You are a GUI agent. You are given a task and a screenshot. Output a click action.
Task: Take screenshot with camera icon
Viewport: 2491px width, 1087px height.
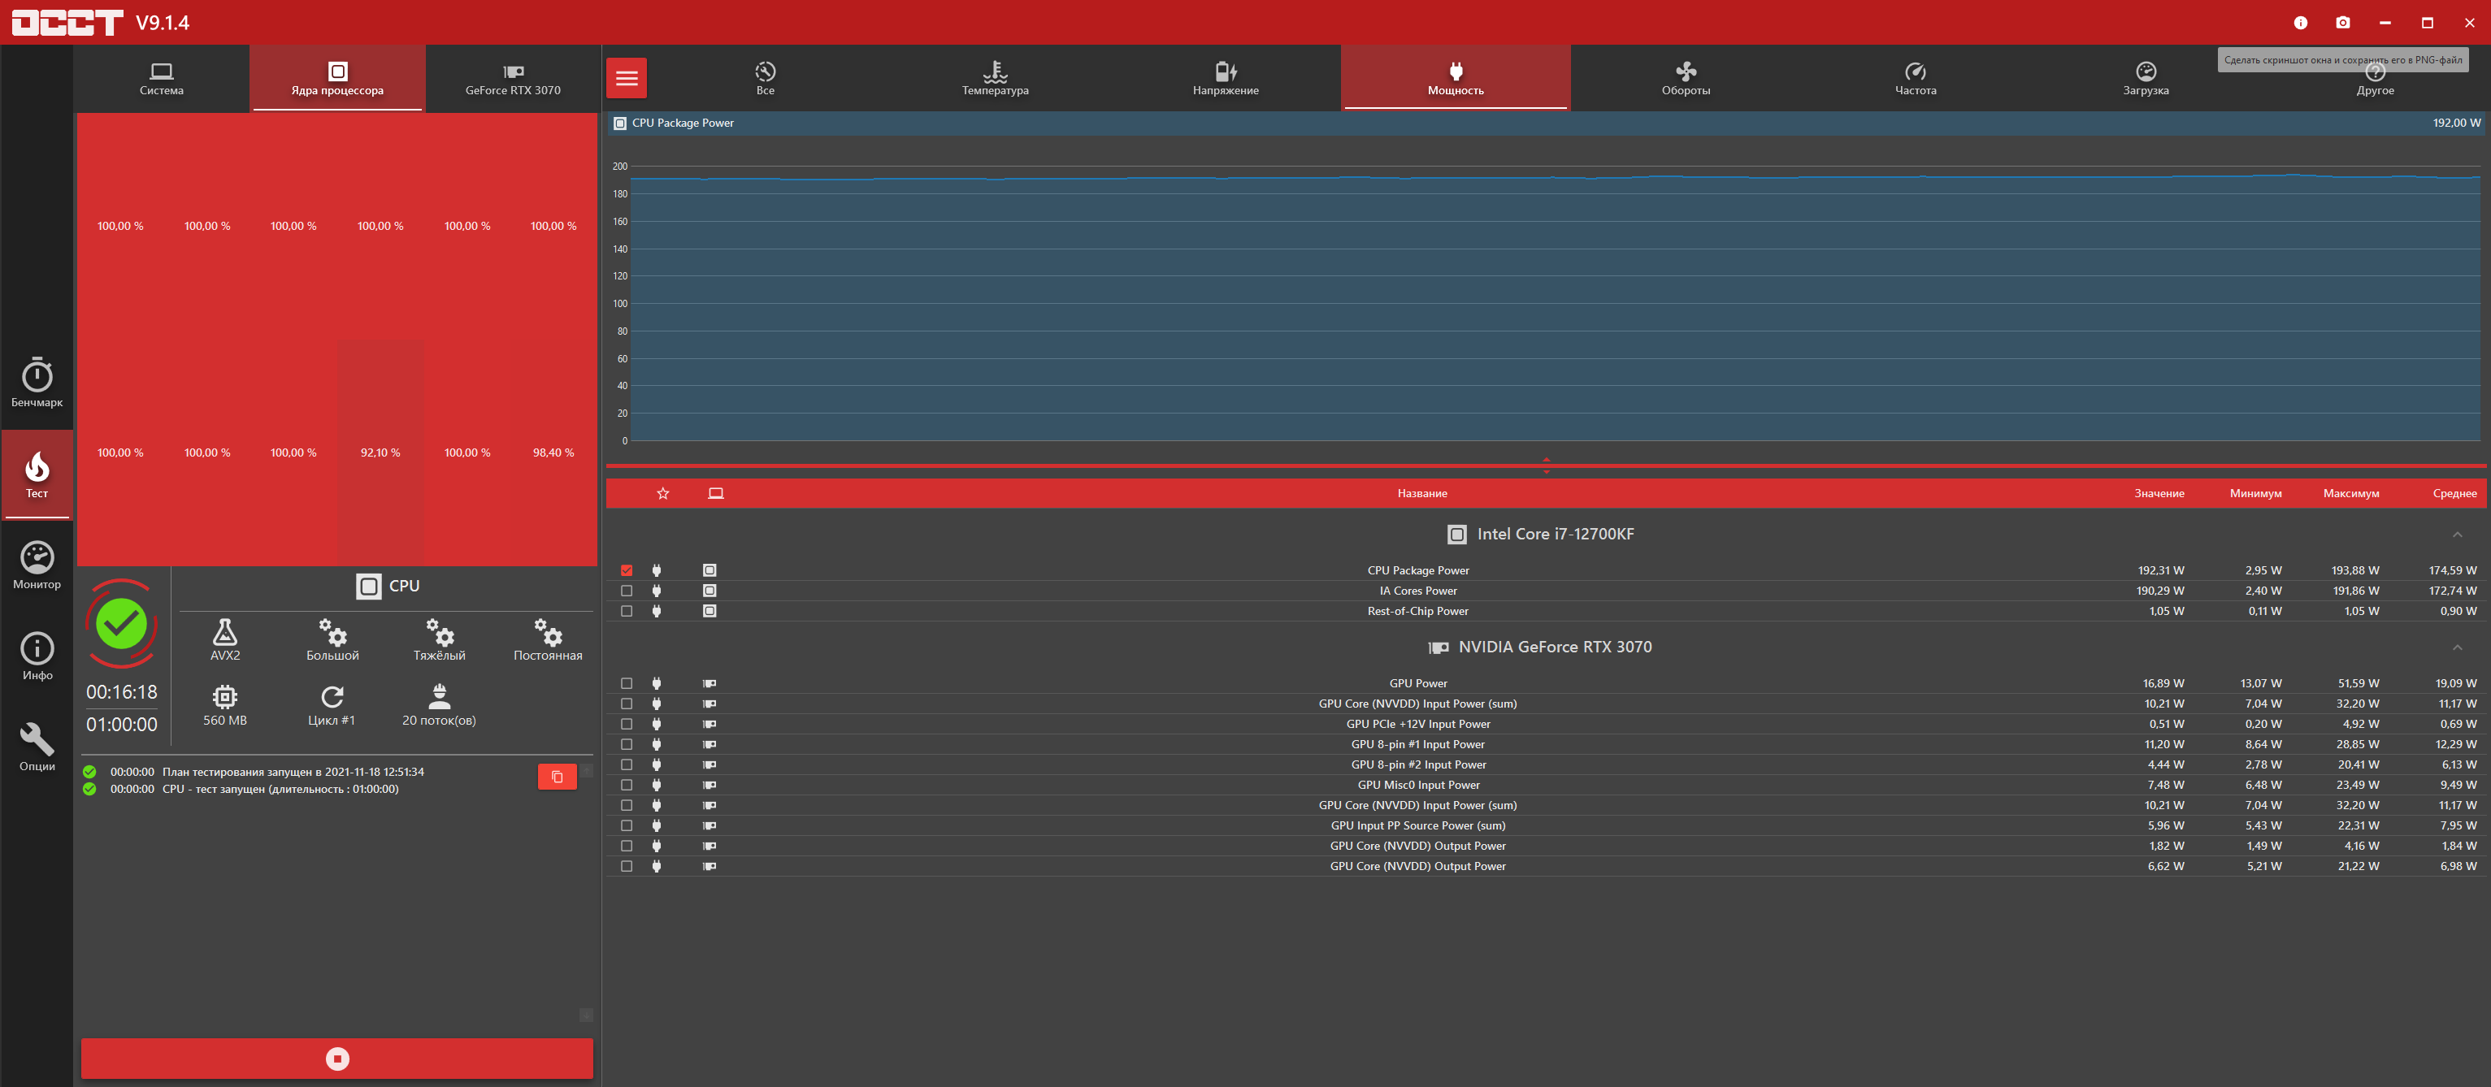[x=2342, y=22]
